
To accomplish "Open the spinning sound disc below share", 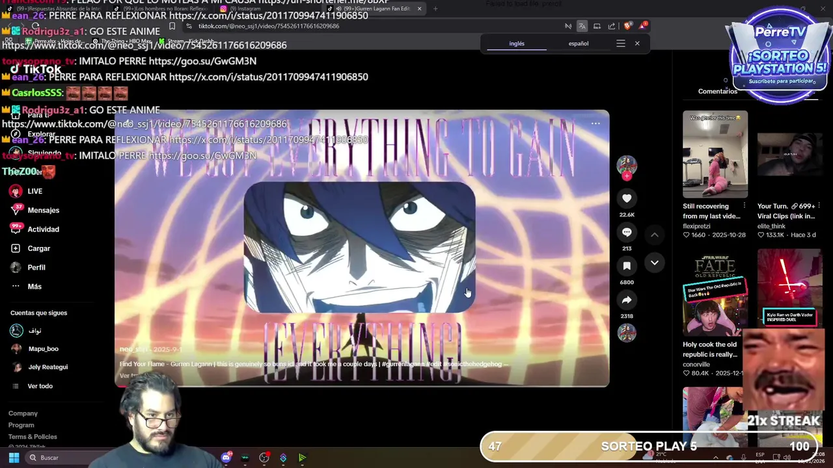I will [x=627, y=332].
